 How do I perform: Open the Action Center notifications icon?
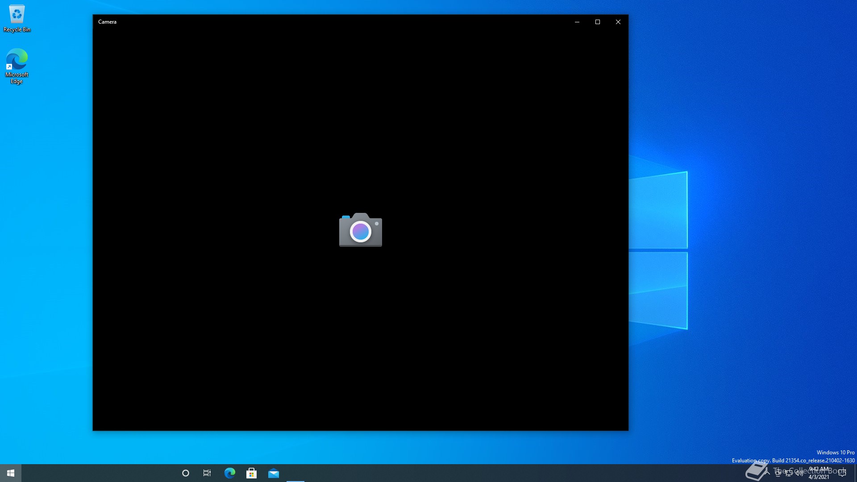[842, 473]
